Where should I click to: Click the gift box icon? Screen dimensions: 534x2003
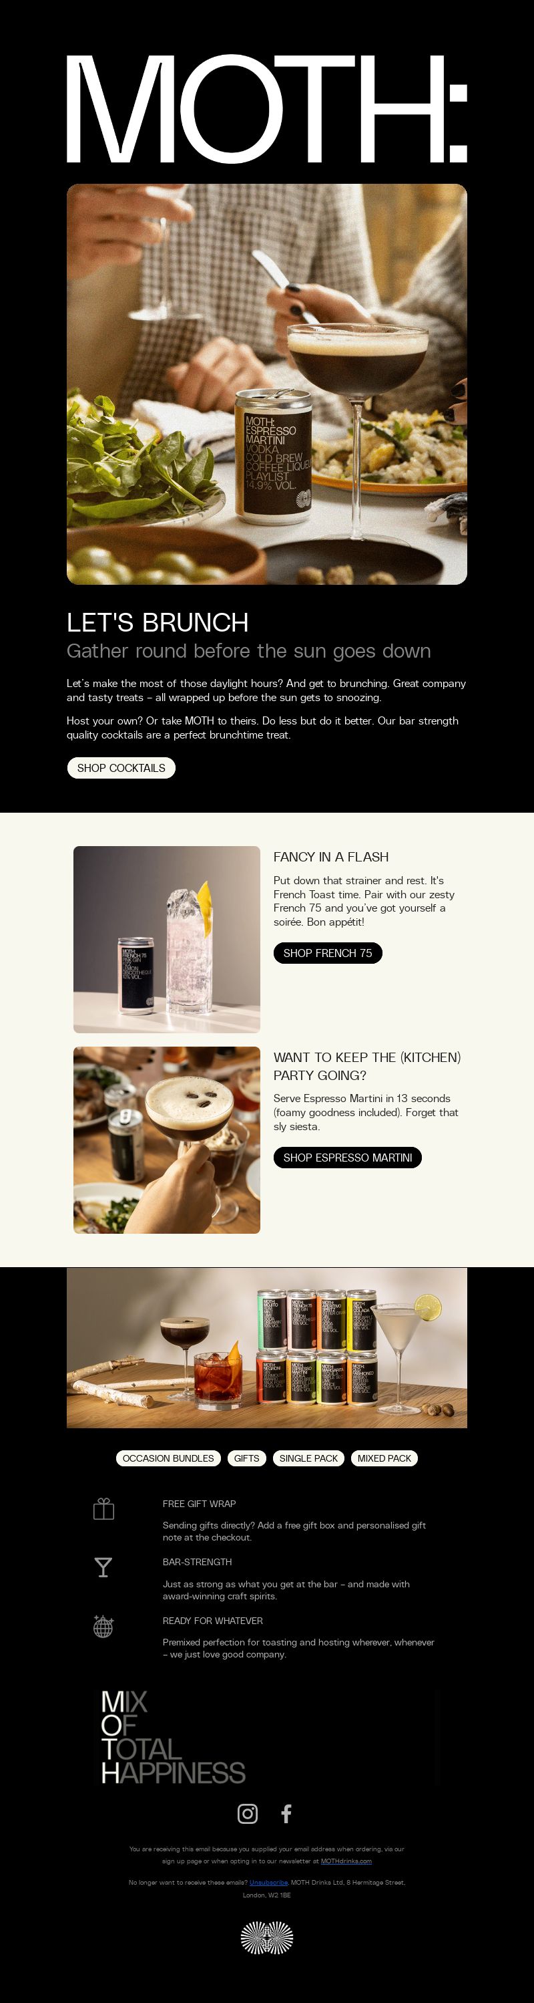[x=103, y=1509]
